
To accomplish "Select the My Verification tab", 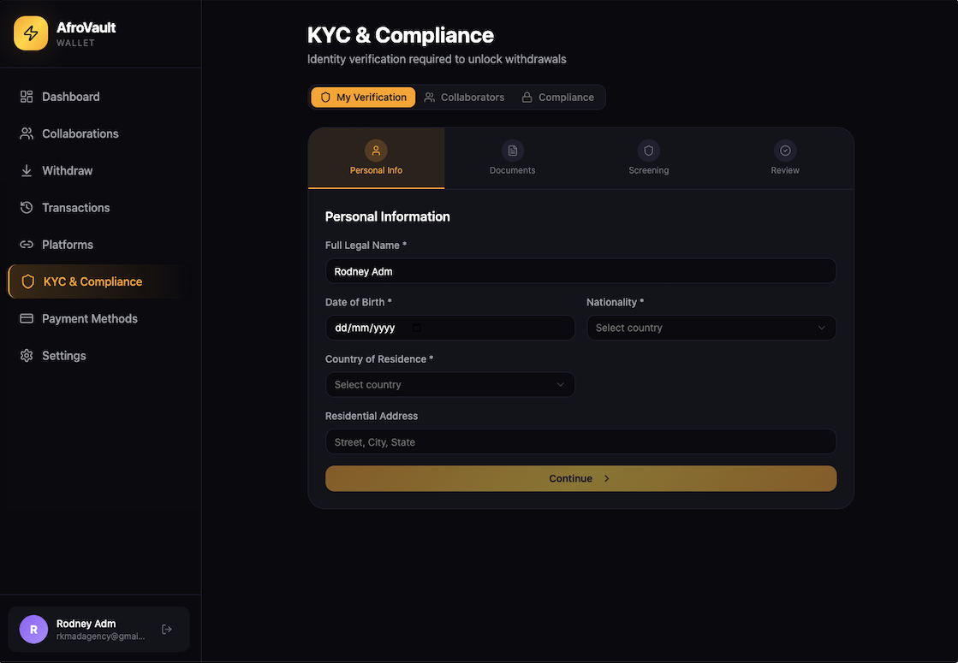I will tap(363, 98).
